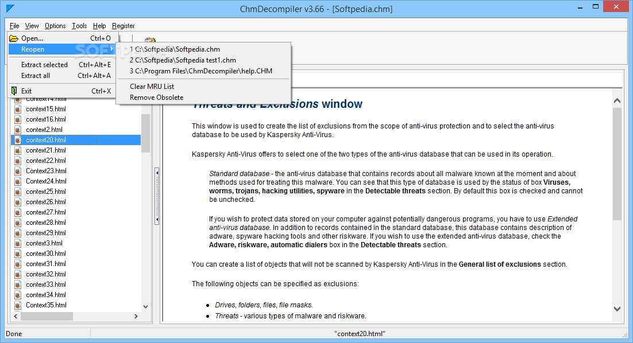Select context29.html in the file list

[x=45, y=233]
